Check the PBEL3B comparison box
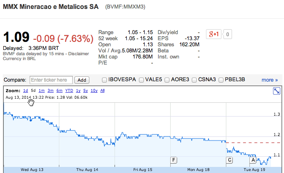Viewport: 284px width, 173px height. [x=221, y=80]
